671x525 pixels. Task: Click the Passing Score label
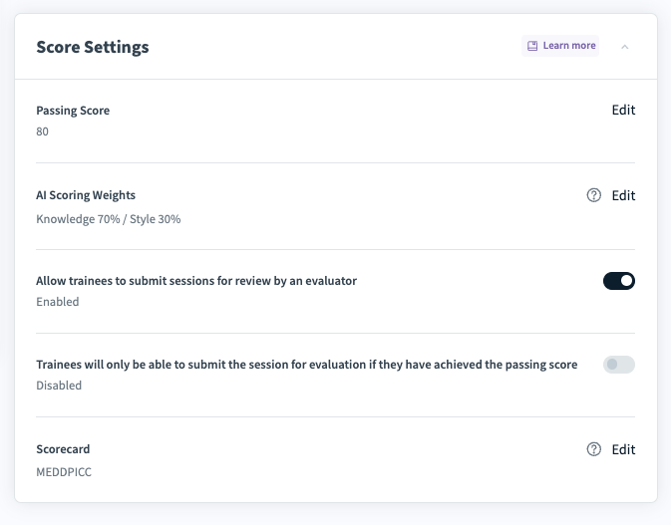(x=73, y=111)
